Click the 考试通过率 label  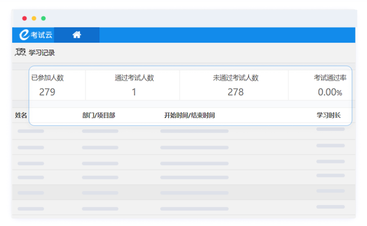pyautogui.click(x=330, y=78)
